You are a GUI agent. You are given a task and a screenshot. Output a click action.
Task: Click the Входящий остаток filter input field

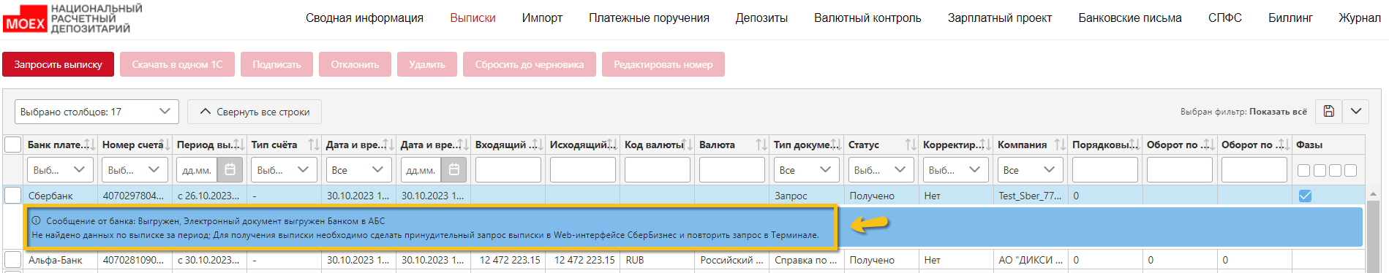(508, 169)
